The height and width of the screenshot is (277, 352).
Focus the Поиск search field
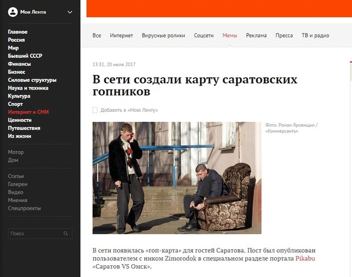click(40, 234)
